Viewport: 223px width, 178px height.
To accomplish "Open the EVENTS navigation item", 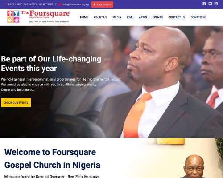I will pyautogui.click(x=157, y=17).
